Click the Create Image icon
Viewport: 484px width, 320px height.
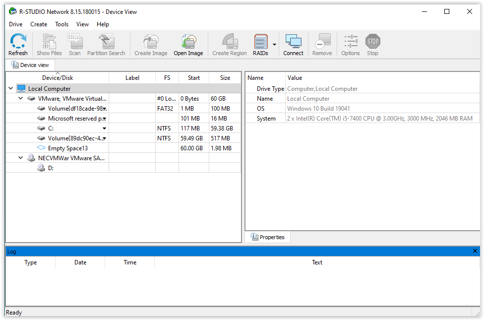(151, 41)
